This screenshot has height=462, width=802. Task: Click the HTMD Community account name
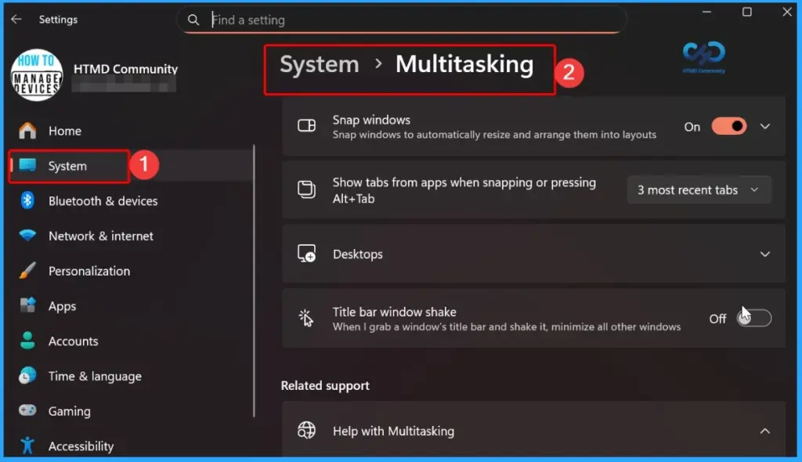125,69
